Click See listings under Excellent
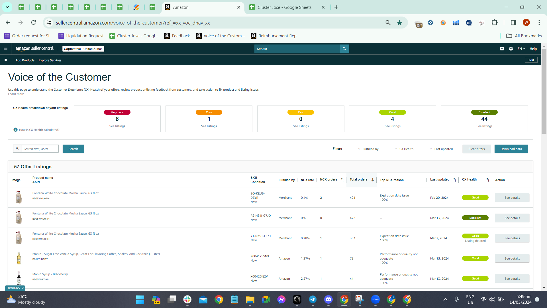 (x=484, y=126)
